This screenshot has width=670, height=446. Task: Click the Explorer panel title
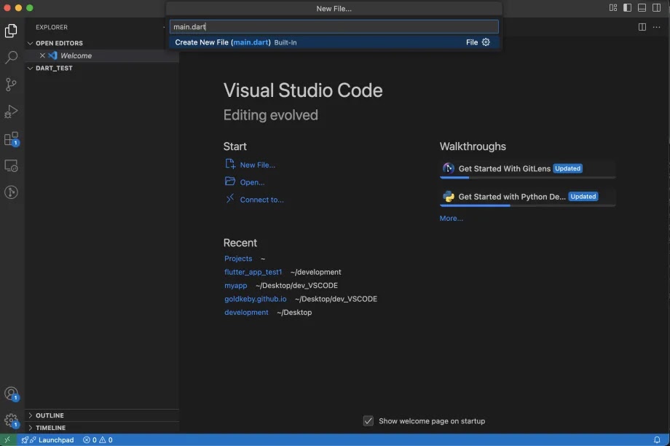pos(52,27)
